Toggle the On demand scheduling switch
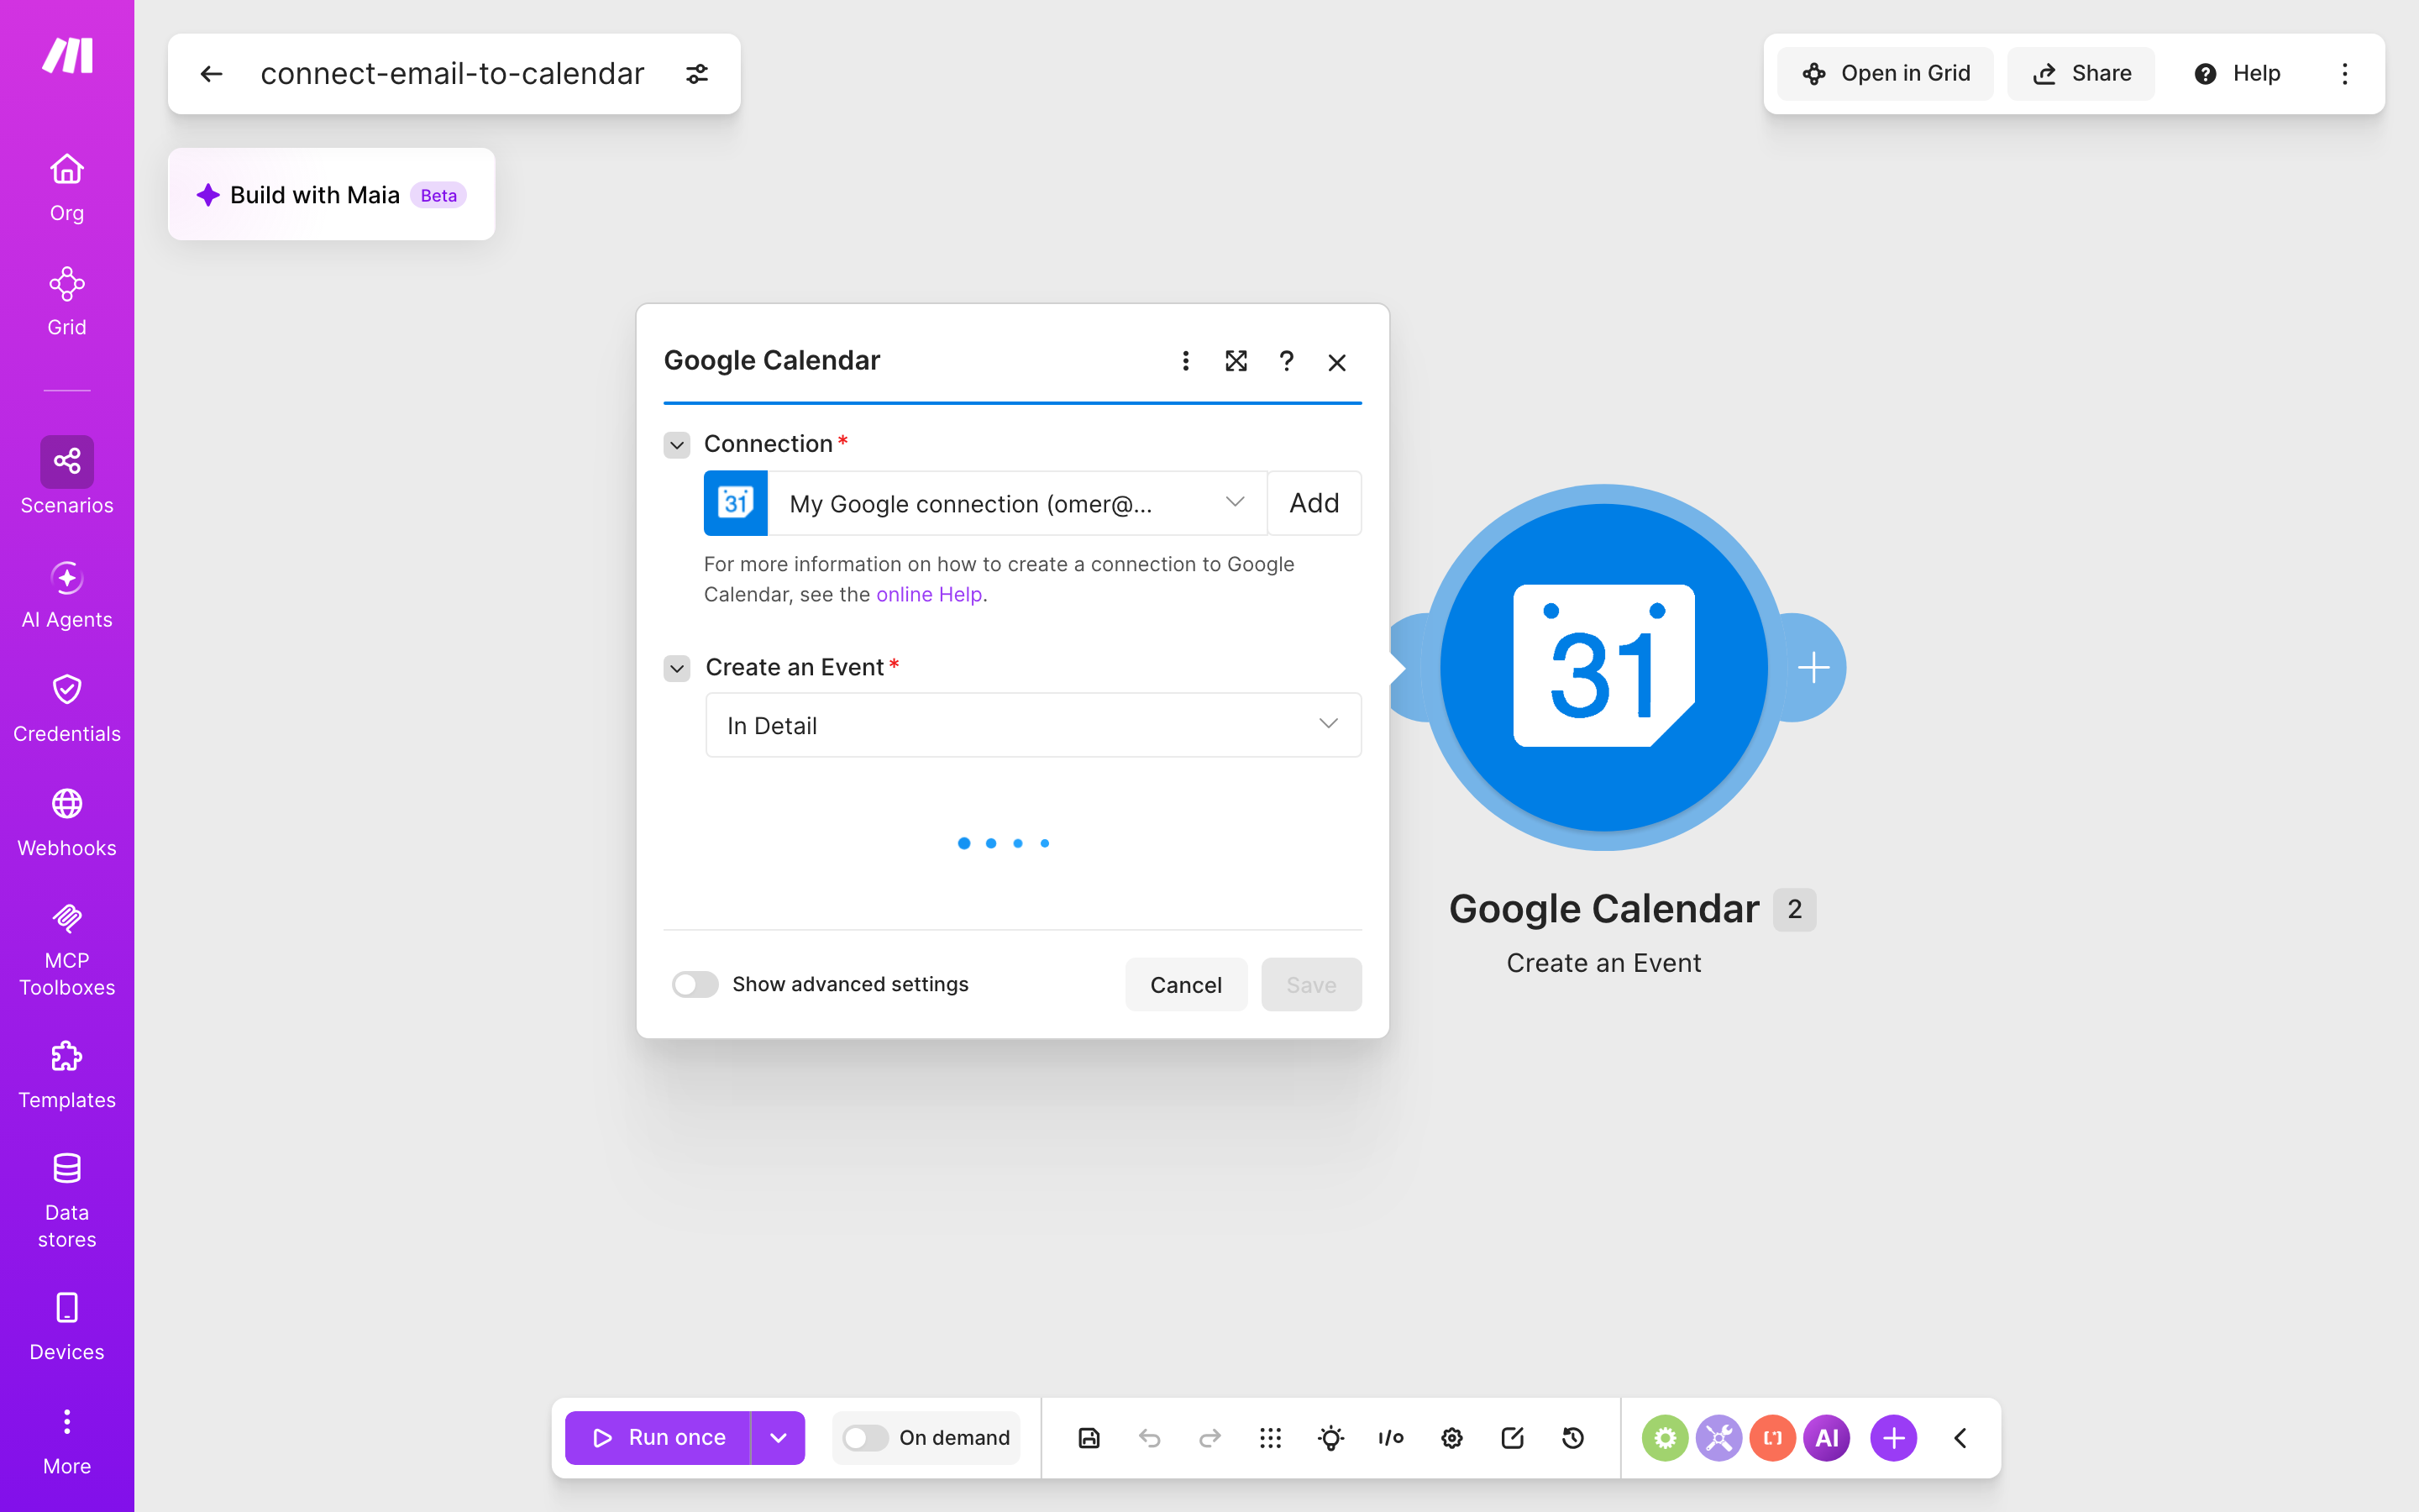 tap(864, 1438)
